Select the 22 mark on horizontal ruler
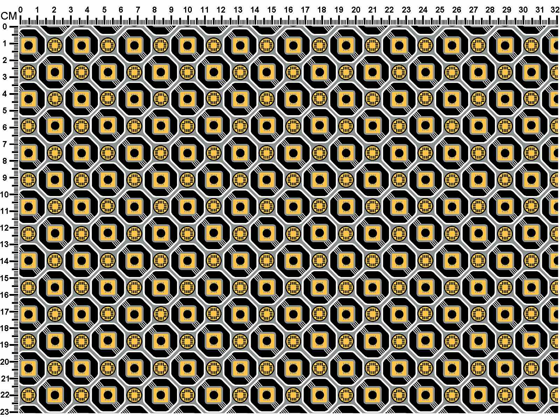This screenshot has width=560, height=420. click(389, 10)
